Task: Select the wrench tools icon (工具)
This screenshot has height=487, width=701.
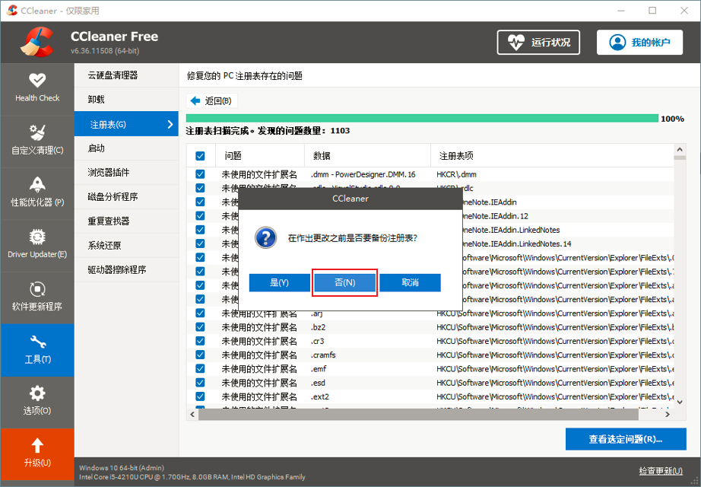Action: [37, 342]
